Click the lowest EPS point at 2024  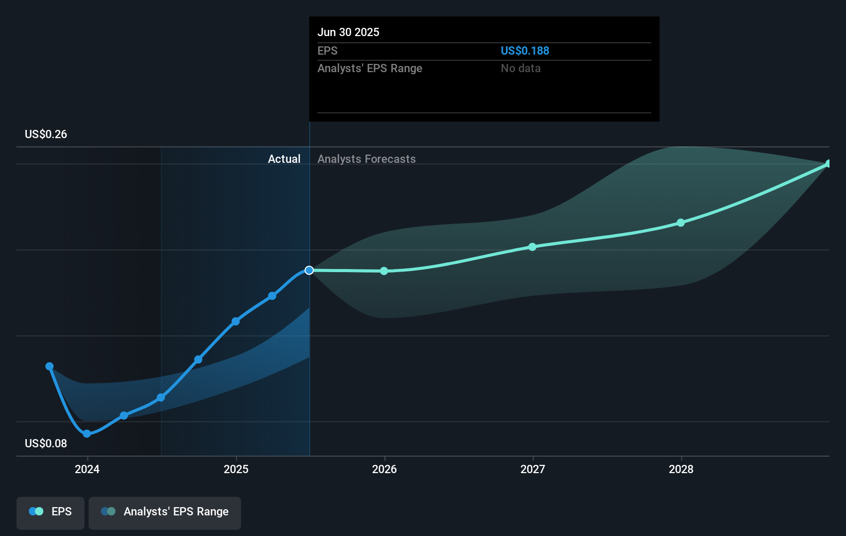87,434
